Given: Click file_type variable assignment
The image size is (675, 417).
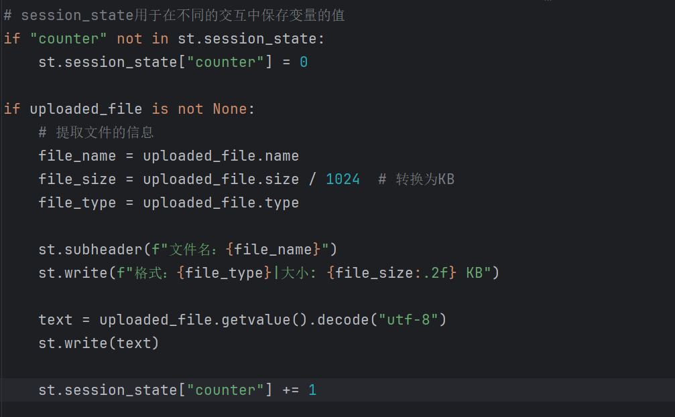Looking at the screenshot, I should pos(77,203).
